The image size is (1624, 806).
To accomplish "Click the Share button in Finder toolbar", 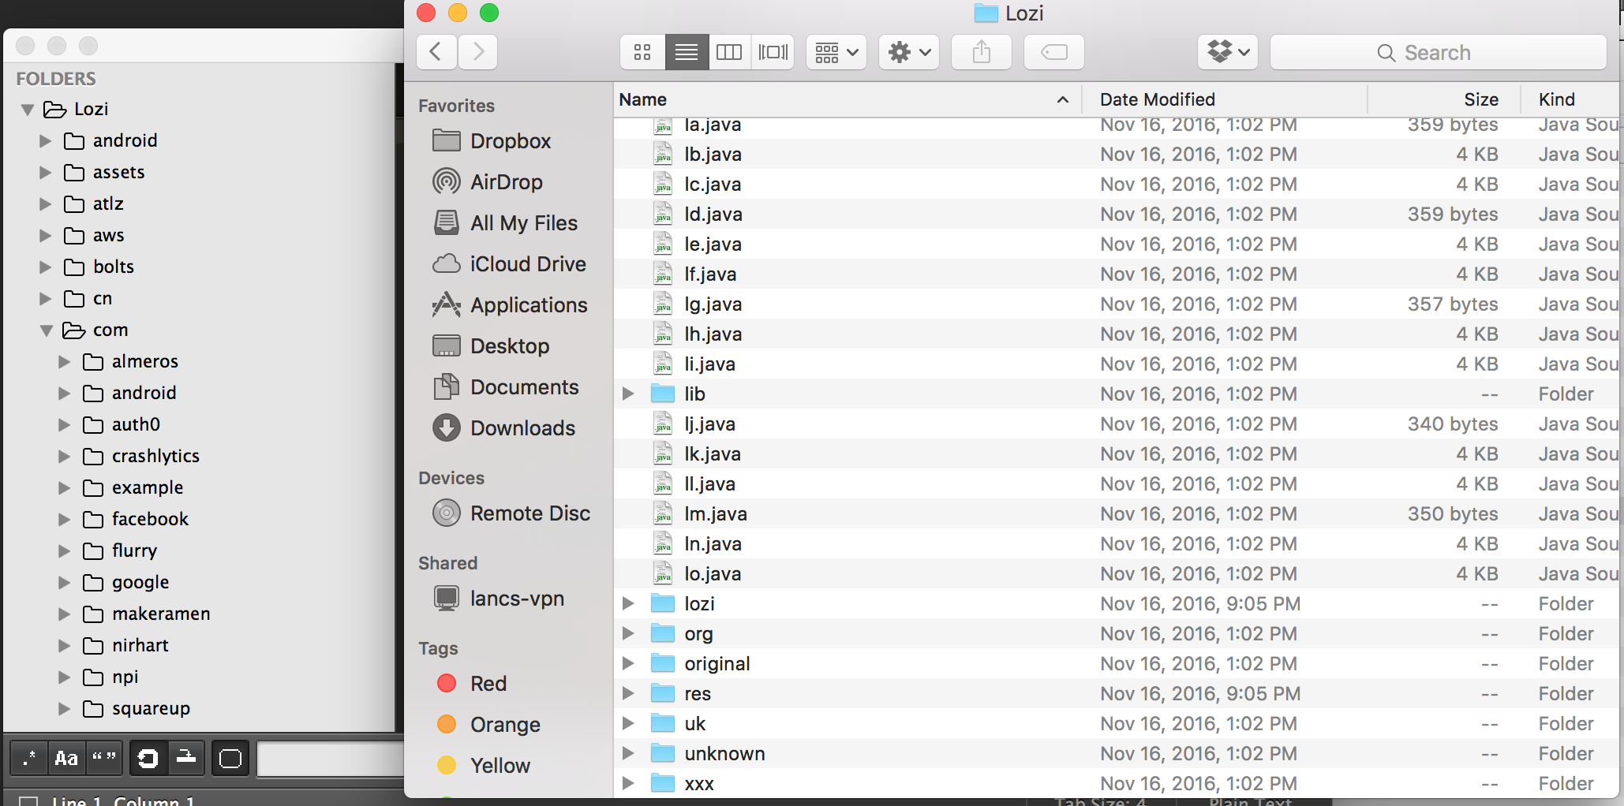I will [x=981, y=52].
